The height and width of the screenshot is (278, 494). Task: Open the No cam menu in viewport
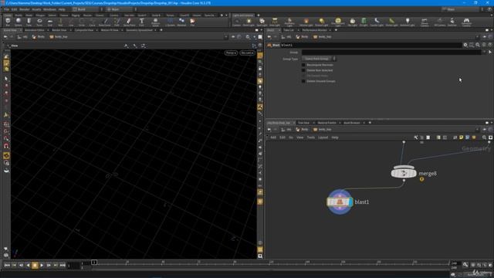(247, 53)
